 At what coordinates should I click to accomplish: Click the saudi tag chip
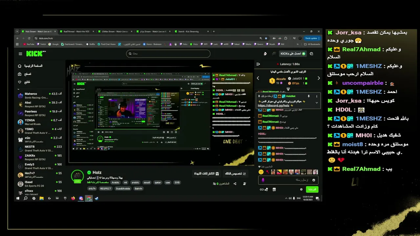click(x=147, y=183)
